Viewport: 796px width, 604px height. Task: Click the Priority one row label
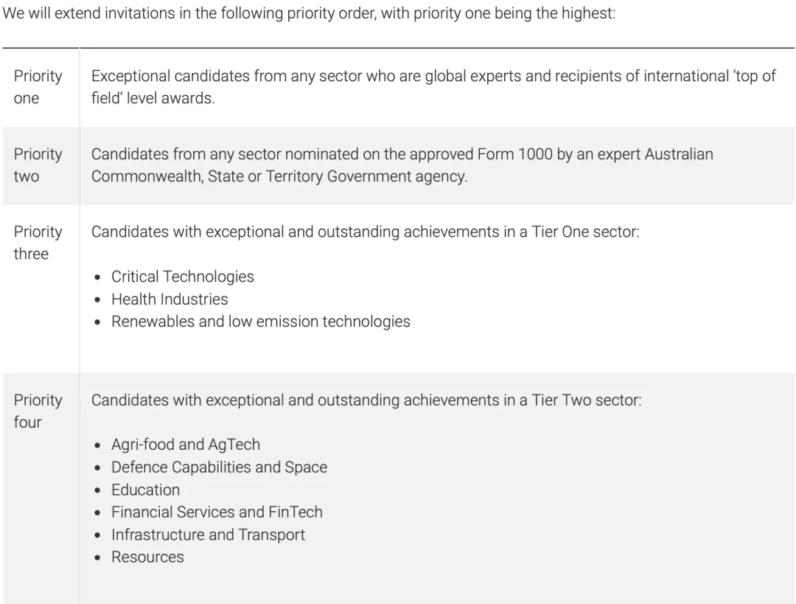point(38,87)
